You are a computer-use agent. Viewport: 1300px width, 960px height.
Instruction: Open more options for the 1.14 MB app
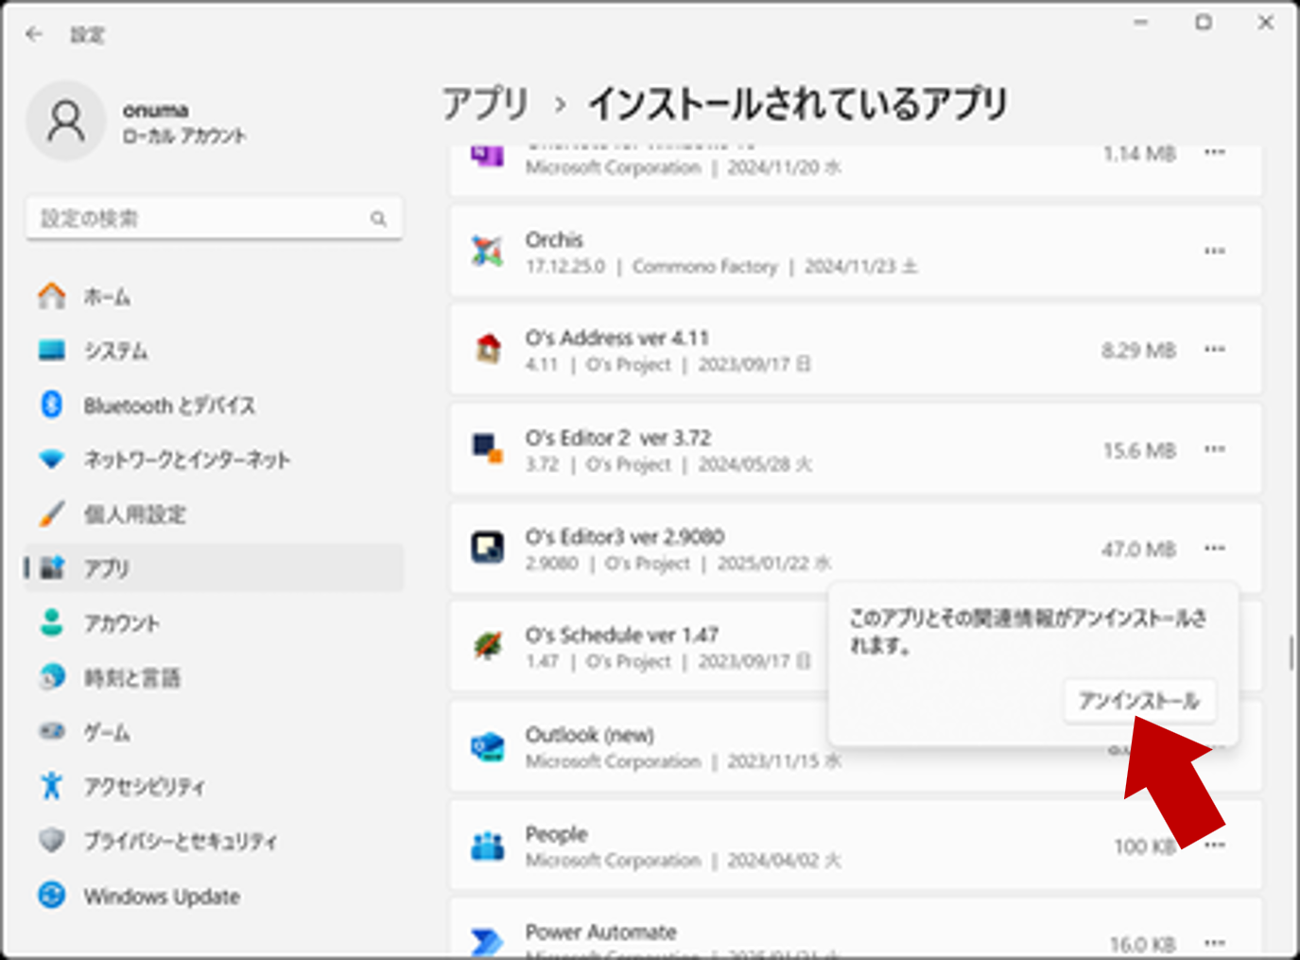(1215, 152)
